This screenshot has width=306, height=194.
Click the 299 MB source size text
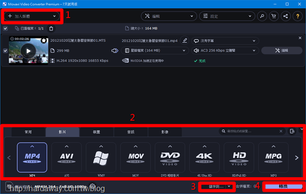tap(63, 51)
